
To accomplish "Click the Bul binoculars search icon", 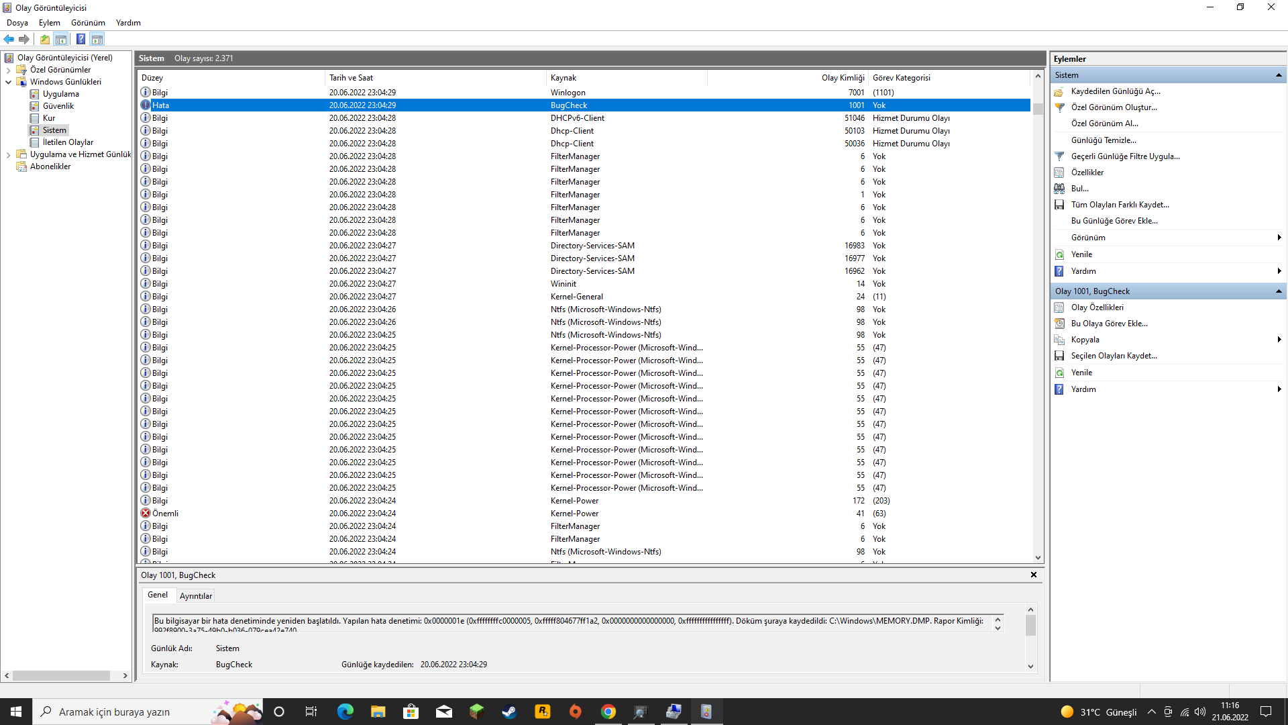I will point(1059,189).
